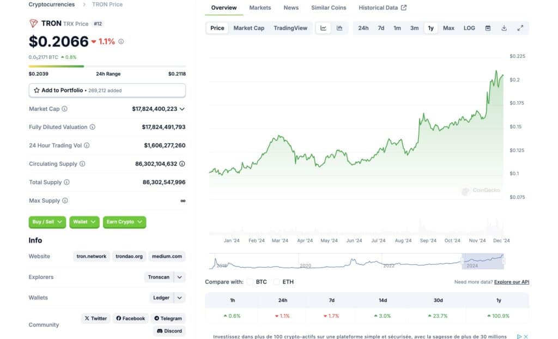Switch to candlestick chart view icon
The image size is (558, 339).
click(339, 28)
